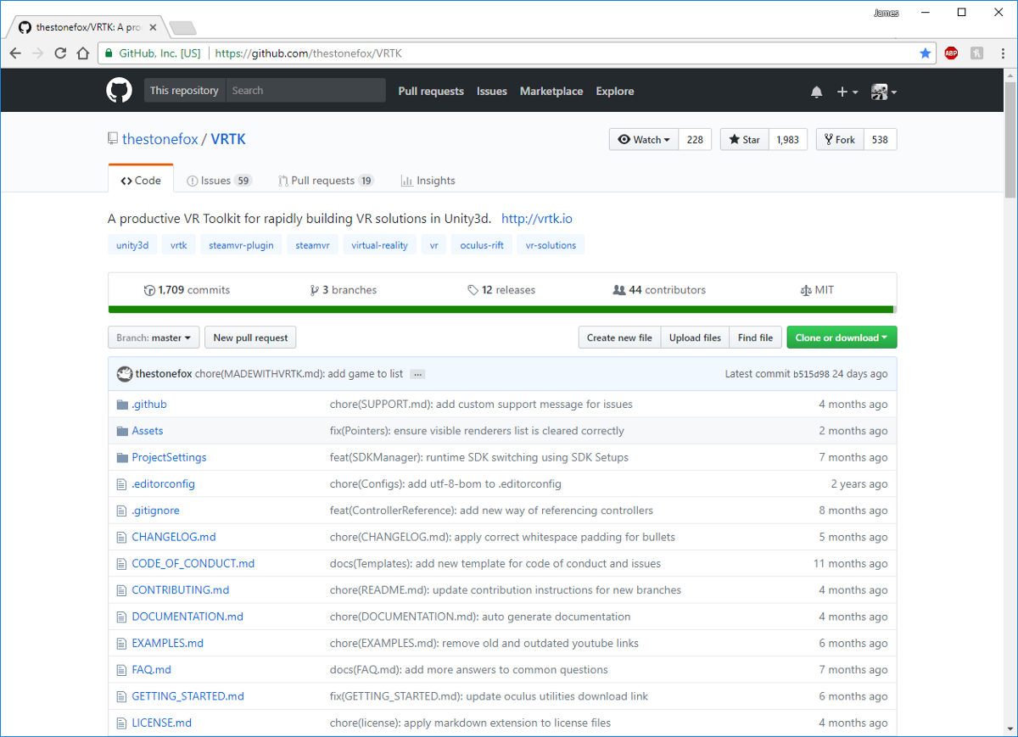
Task: Click the CHANGELOG.md file icon
Action: coord(122,536)
